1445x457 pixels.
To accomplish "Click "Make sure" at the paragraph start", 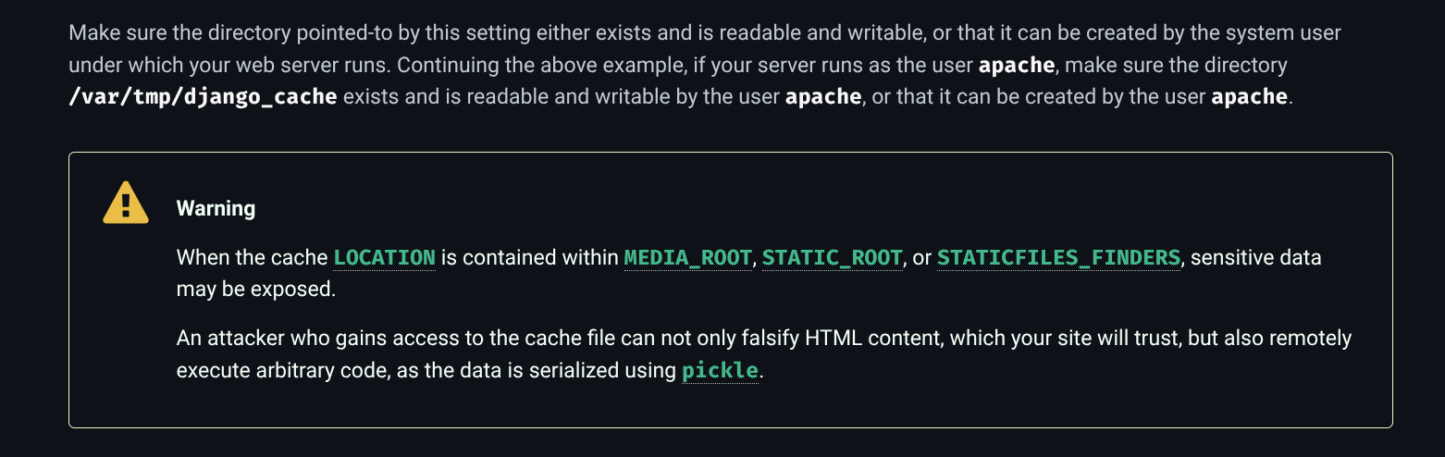I will (x=106, y=33).
